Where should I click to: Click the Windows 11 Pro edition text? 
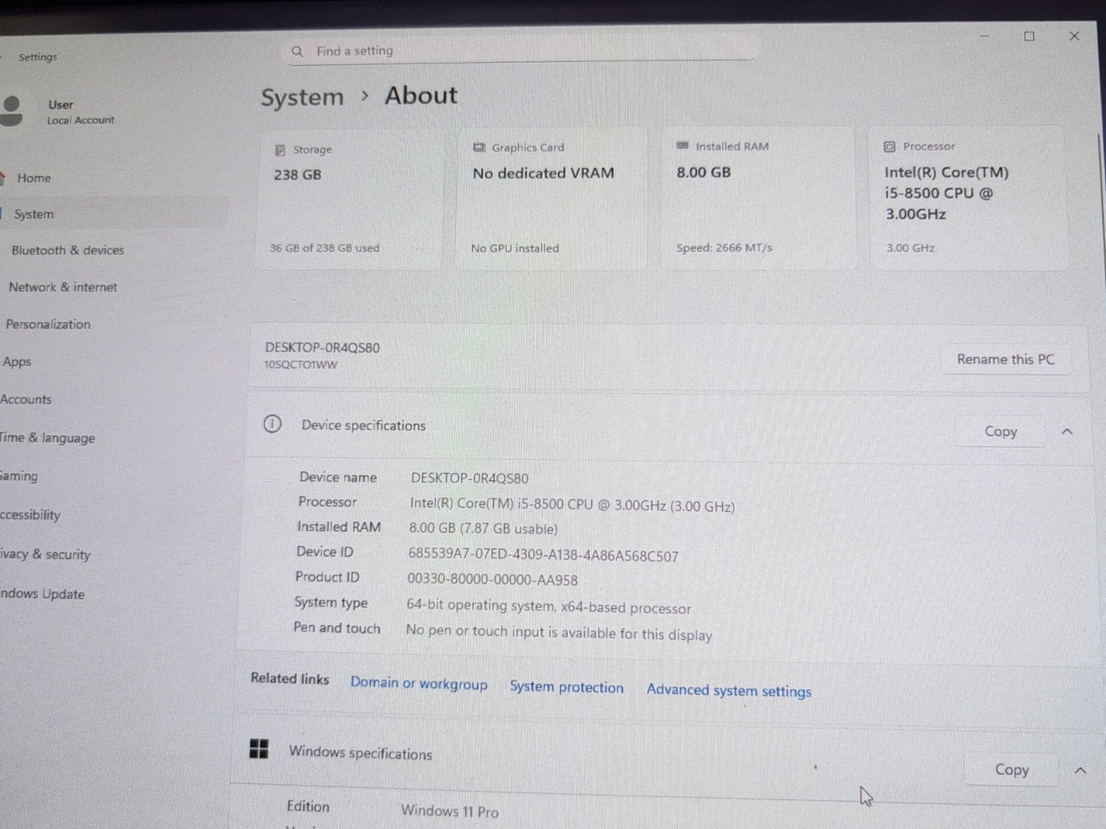click(x=450, y=811)
